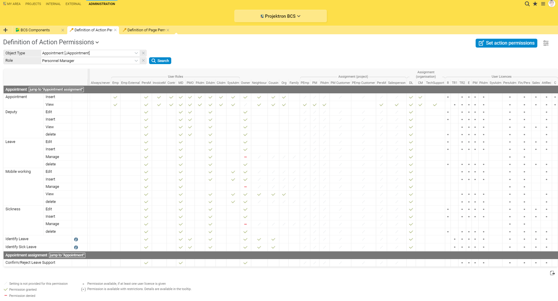The width and height of the screenshot is (558, 301).
Task: Click the Mobile working Manage action label
Action: (52, 187)
